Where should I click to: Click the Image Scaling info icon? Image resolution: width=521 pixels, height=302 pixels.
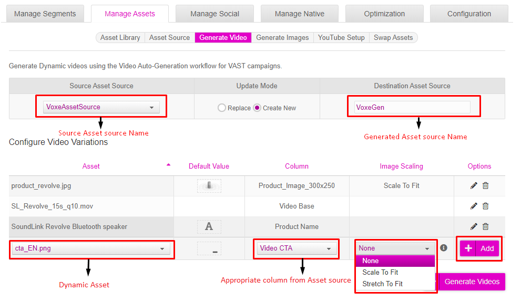click(x=444, y=248)
